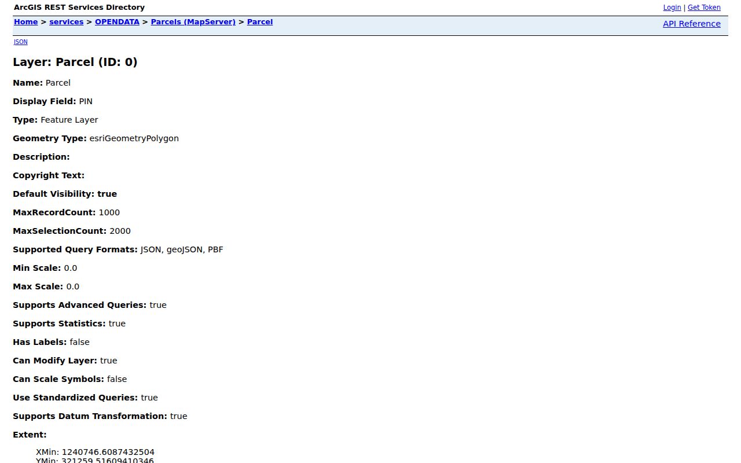The width and height of the screenshot is (741, 463).
Task: Open the Login link
Action: (672, 8)
